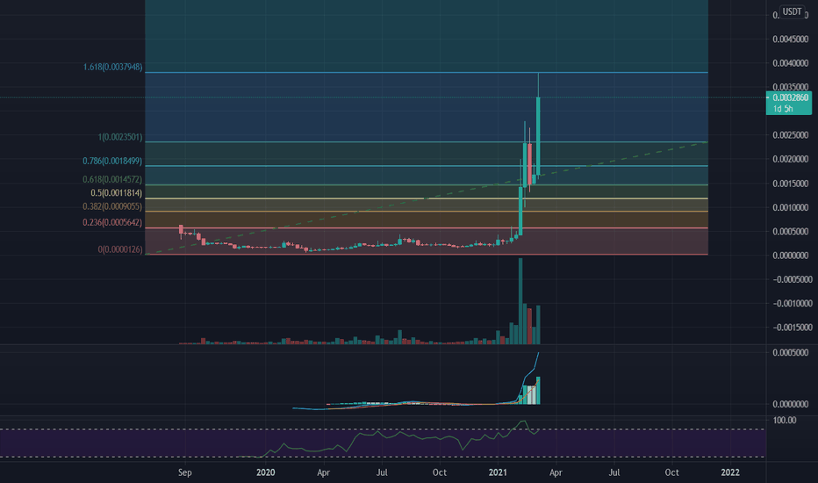
Task: Select the 0.5(0.0011814) Fibonacci label
Action: pyautogui.click(x=117, y=192)
